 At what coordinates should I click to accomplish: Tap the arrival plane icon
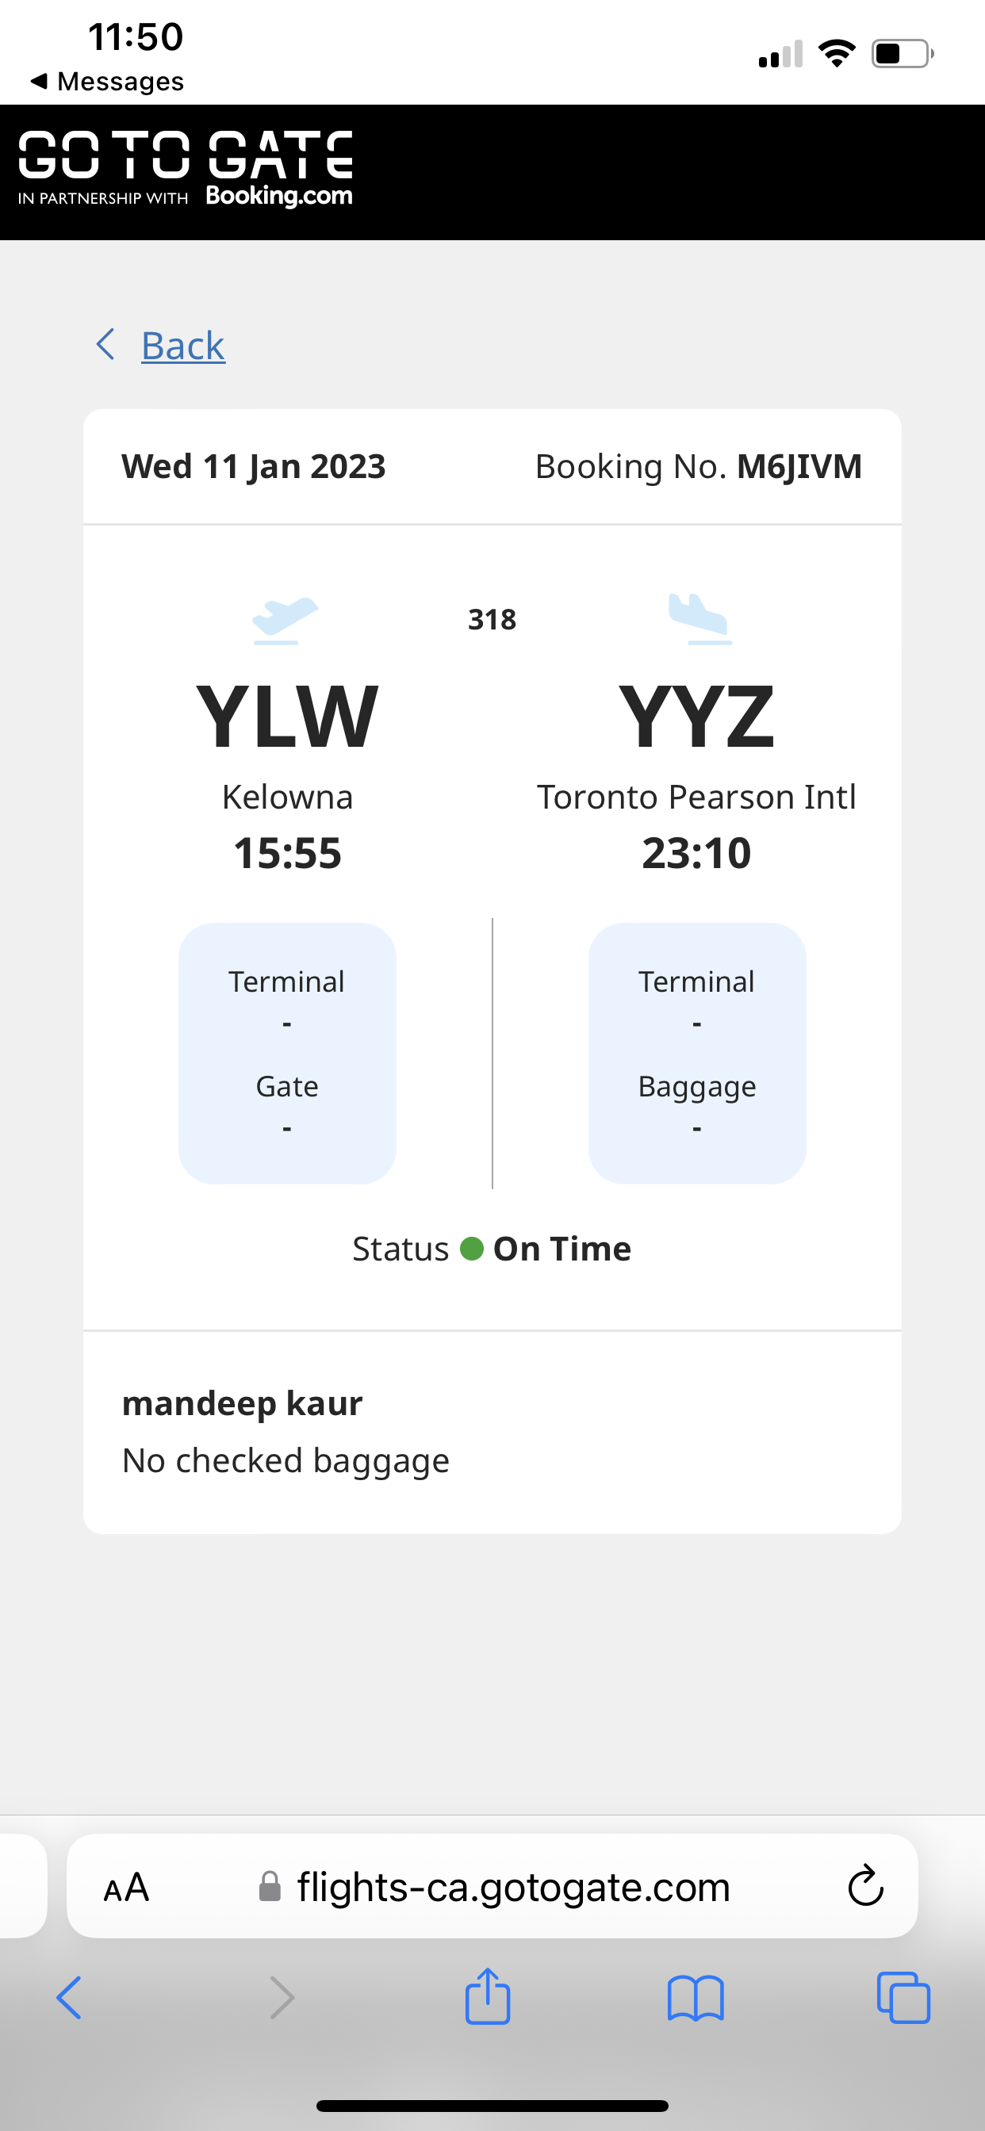click(x=699, y=619)
